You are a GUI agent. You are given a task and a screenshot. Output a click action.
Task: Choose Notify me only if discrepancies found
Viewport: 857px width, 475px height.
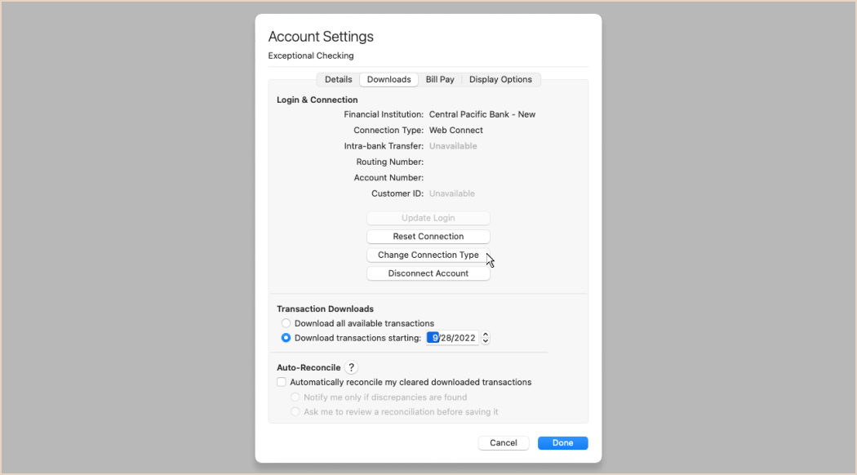point(295,397)
